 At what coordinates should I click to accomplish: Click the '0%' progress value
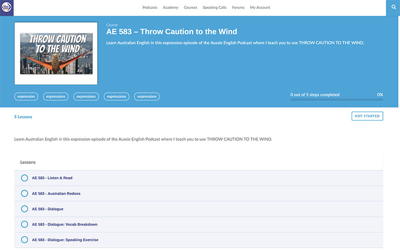[380, 94]
